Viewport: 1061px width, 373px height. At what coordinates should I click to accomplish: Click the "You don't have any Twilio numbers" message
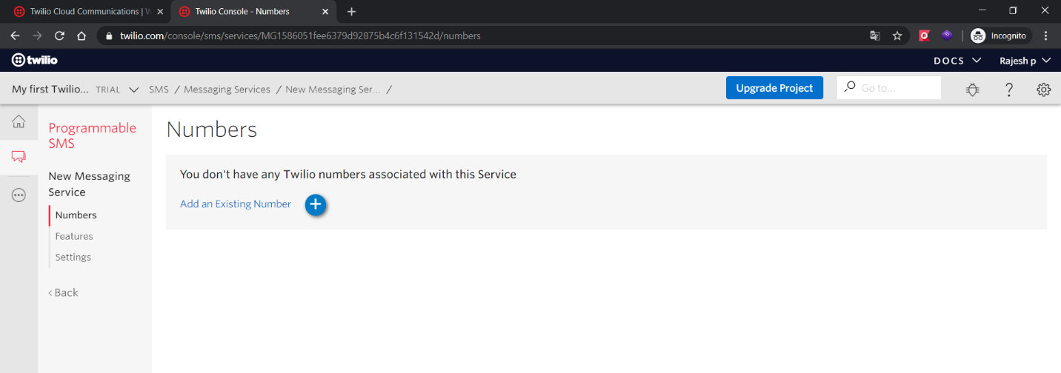tap(348, 175)
